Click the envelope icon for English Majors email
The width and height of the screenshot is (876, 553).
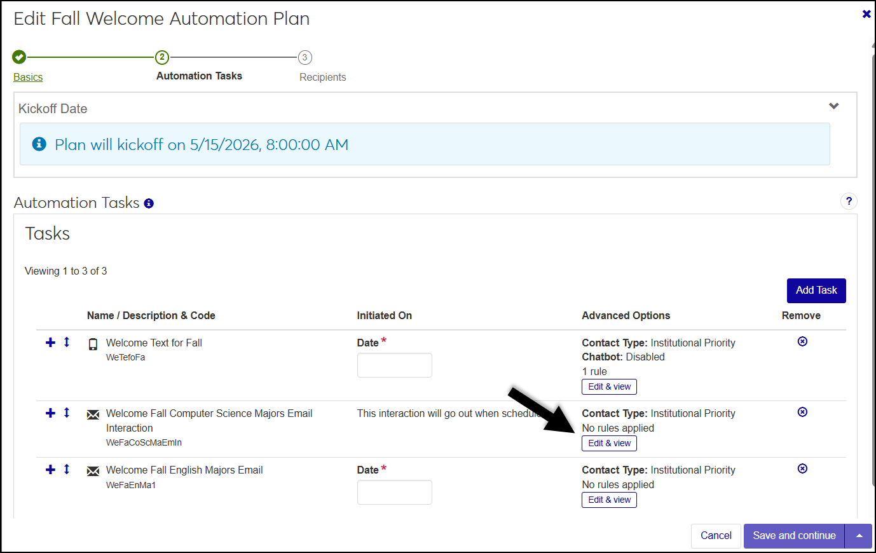(93, 471)
